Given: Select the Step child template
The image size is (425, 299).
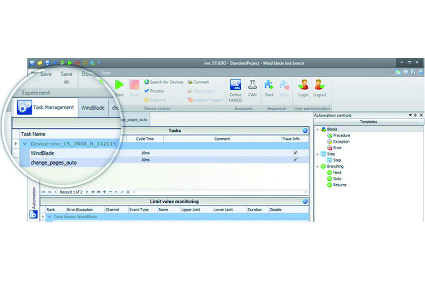Looking at the screenshot, I should pos(334,160).
